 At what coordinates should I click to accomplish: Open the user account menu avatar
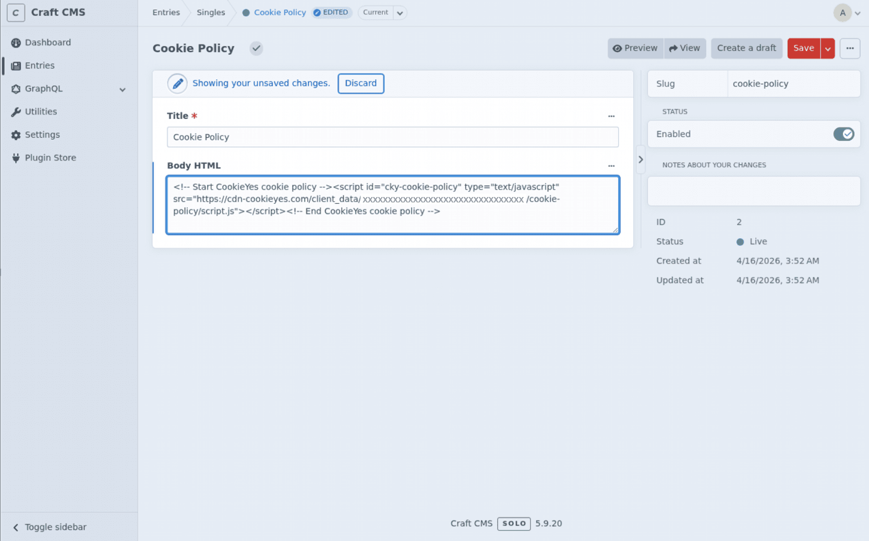tap(842, 13)
